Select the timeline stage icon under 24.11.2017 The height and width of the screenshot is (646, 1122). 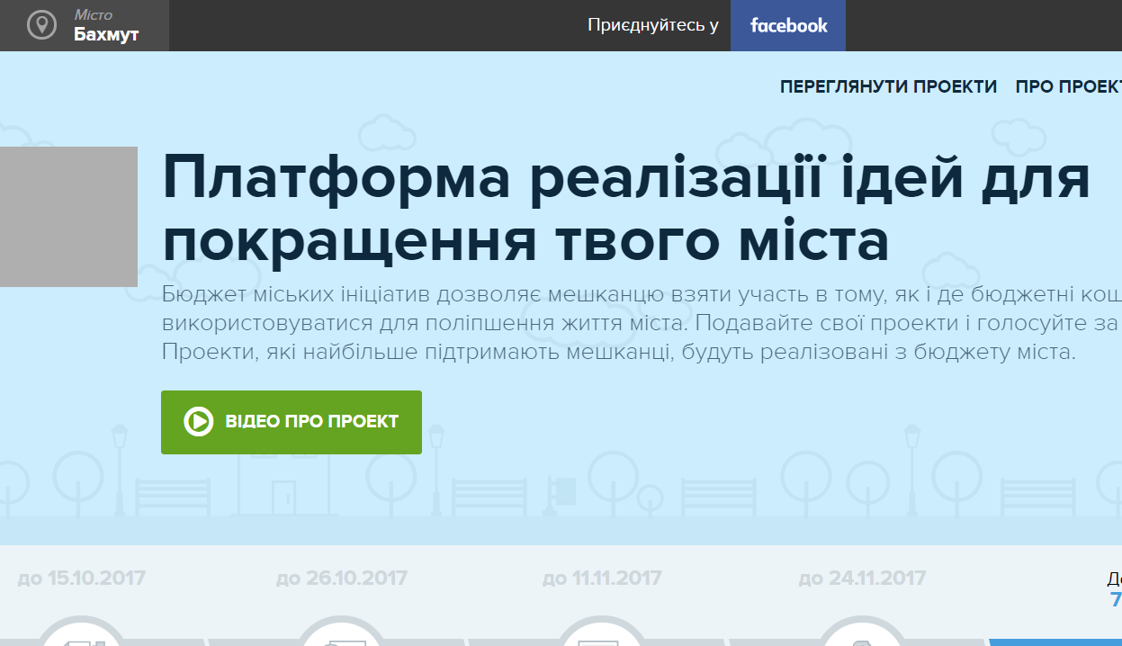(x=862, y=636)
